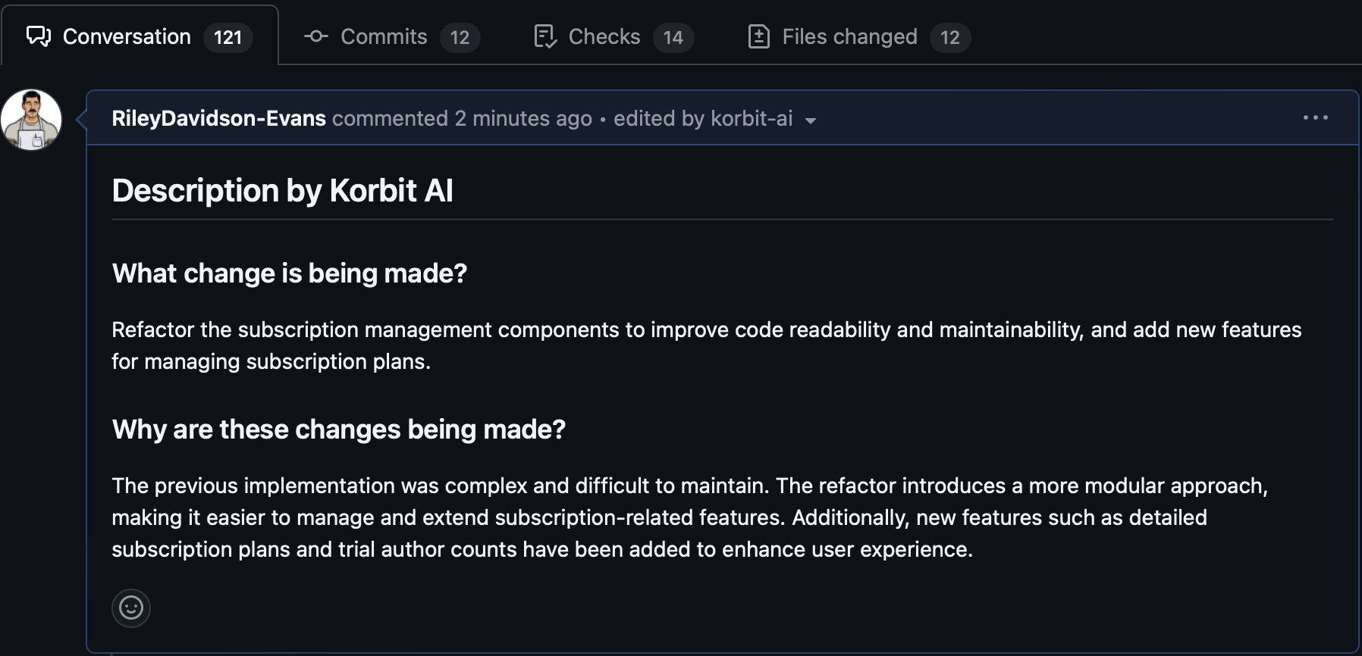Click the Checks count badge 14
Viewport: 1362px width, 656px height.
coord(673,37)
